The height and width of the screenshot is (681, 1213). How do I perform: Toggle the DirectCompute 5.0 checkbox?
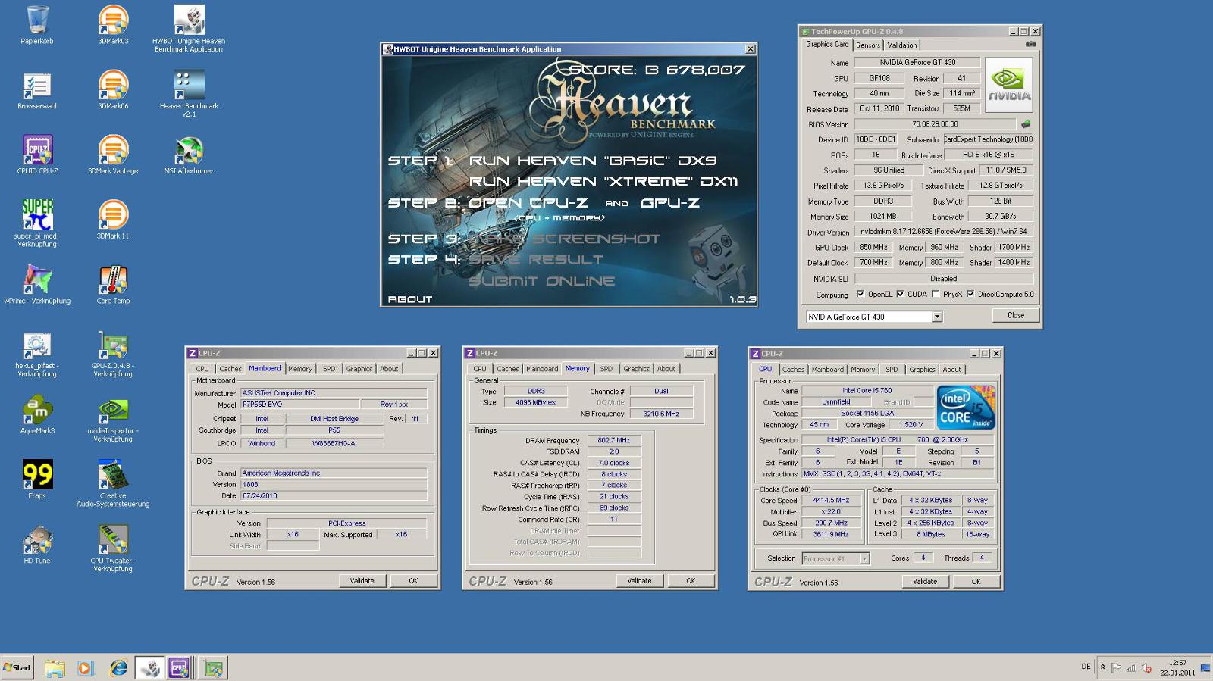(x=970, y=294)
